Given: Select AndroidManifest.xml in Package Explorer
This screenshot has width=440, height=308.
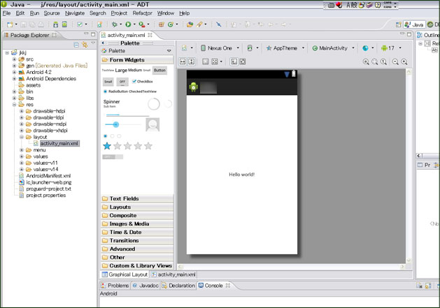Looking at the screenshot, I should [48, 176].
